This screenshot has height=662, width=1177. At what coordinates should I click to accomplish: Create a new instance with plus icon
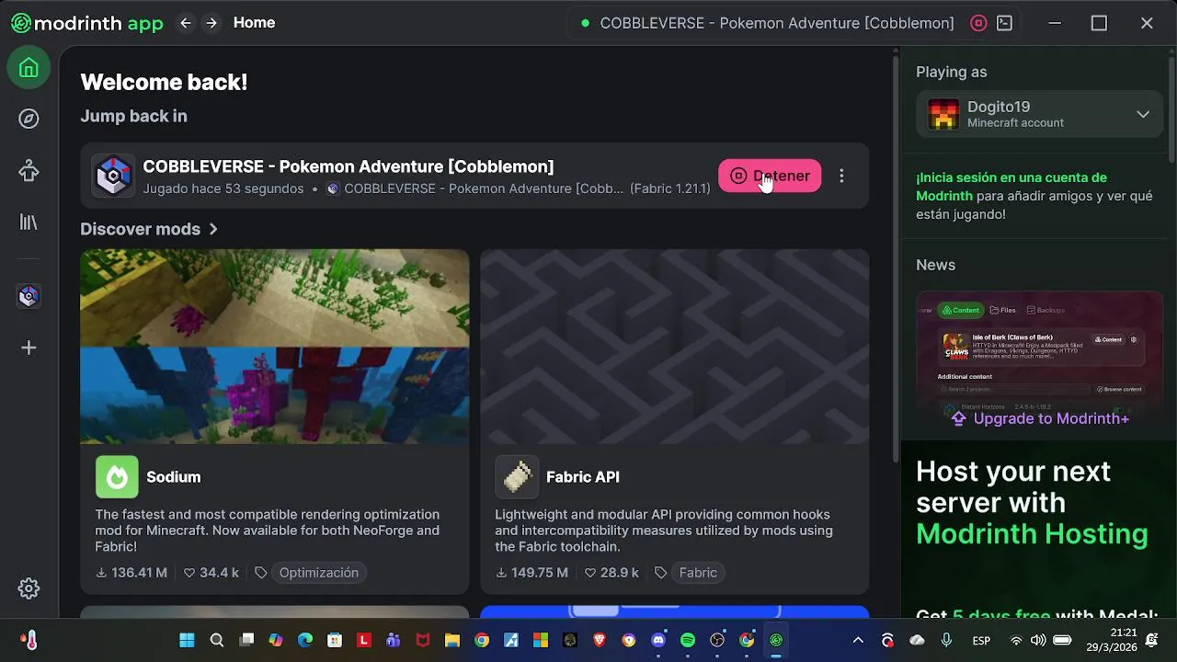tap(29, 348)
